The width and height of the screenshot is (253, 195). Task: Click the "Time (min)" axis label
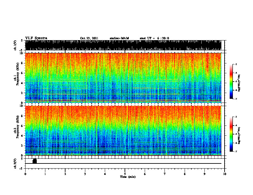click(x=128, y=177)
